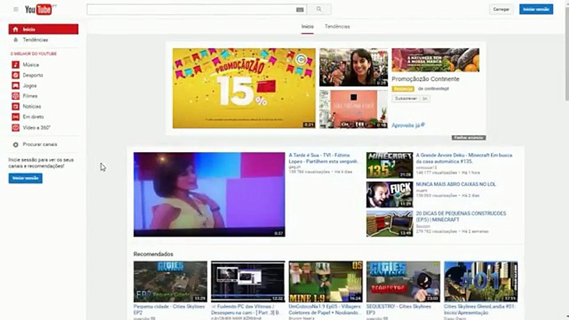Open the thumbnail beside 20 DICAS DE PEQUENAS

click(389, 224)
